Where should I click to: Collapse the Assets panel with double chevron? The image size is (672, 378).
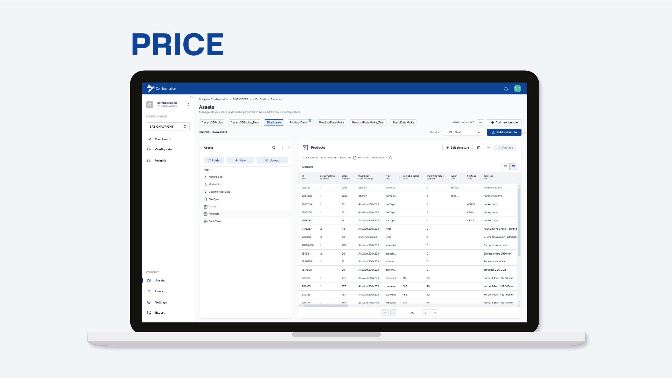[x=289, y=148]
